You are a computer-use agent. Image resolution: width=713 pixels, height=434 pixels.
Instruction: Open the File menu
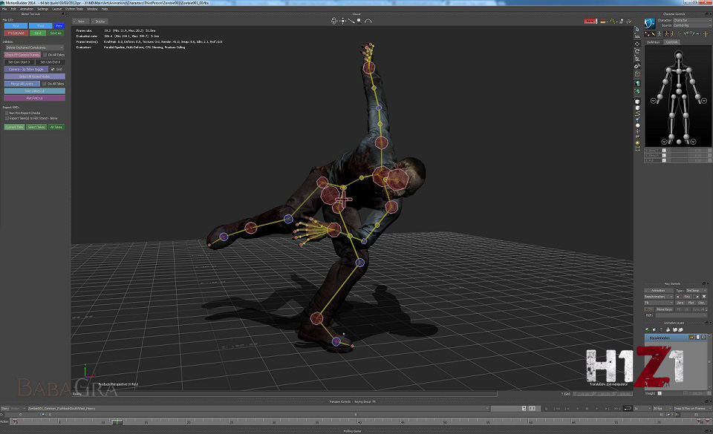pos(4,9)
